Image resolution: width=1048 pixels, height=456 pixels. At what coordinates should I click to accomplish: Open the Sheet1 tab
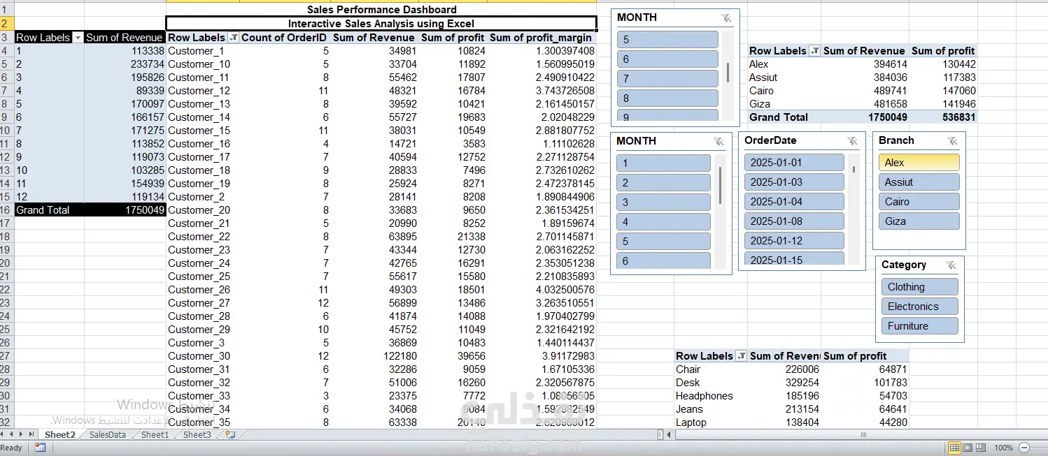(x=155, y=434)
